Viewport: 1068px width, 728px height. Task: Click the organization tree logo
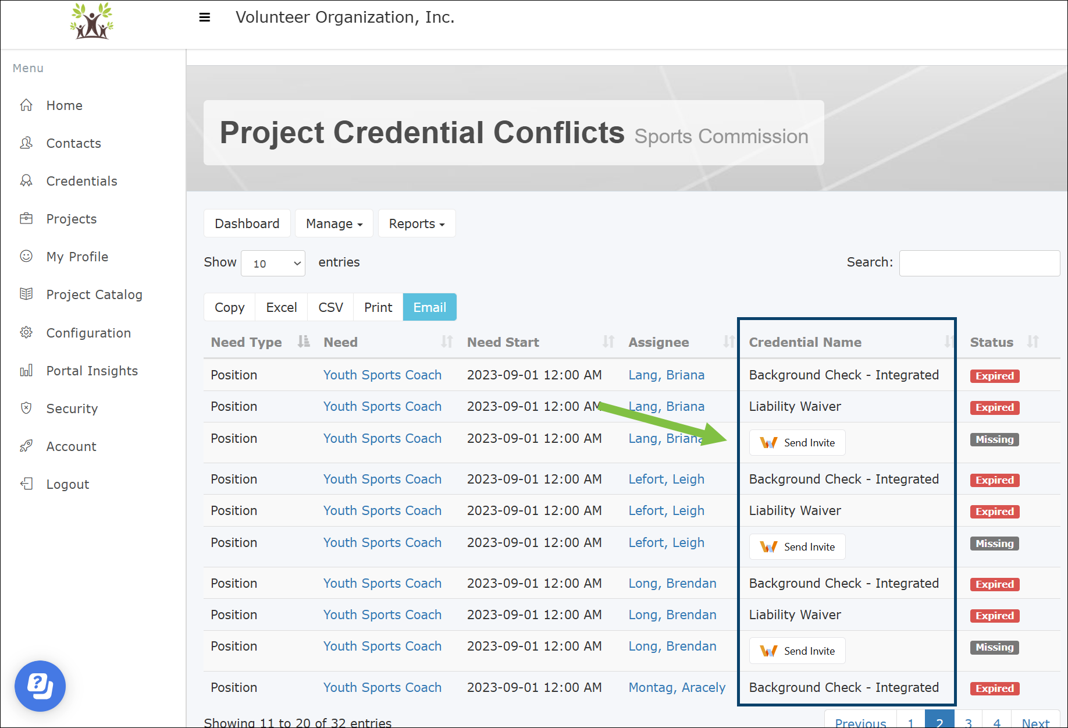click(x=92, y=21)
